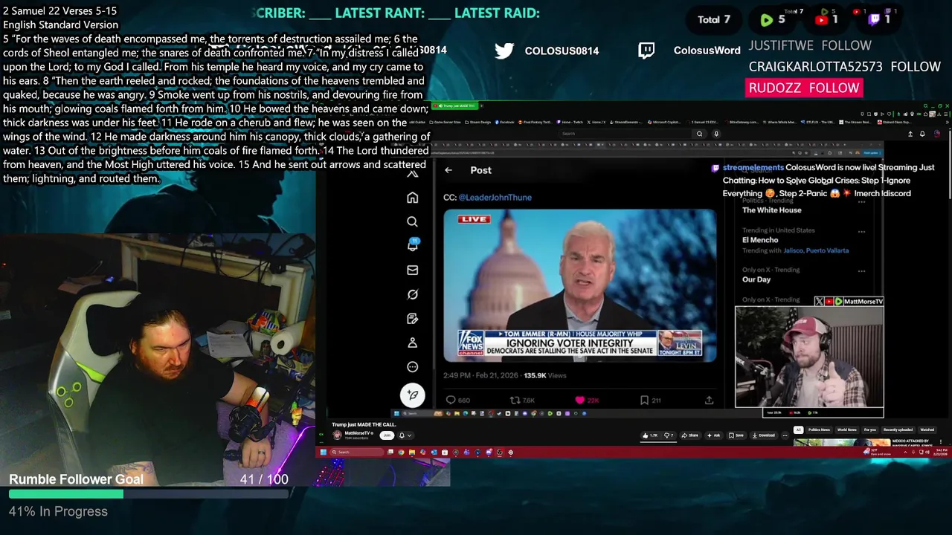Go back using the Post arrow

[448, 170]
